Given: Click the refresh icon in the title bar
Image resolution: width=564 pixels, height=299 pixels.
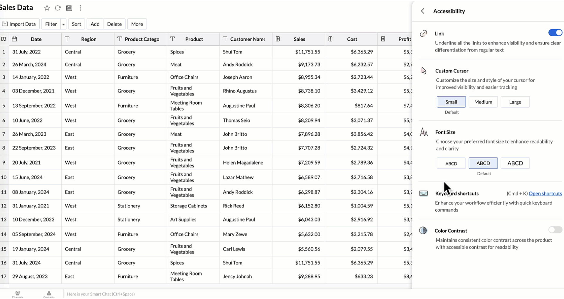Looking at the screenshot, I should coord(58,8).
